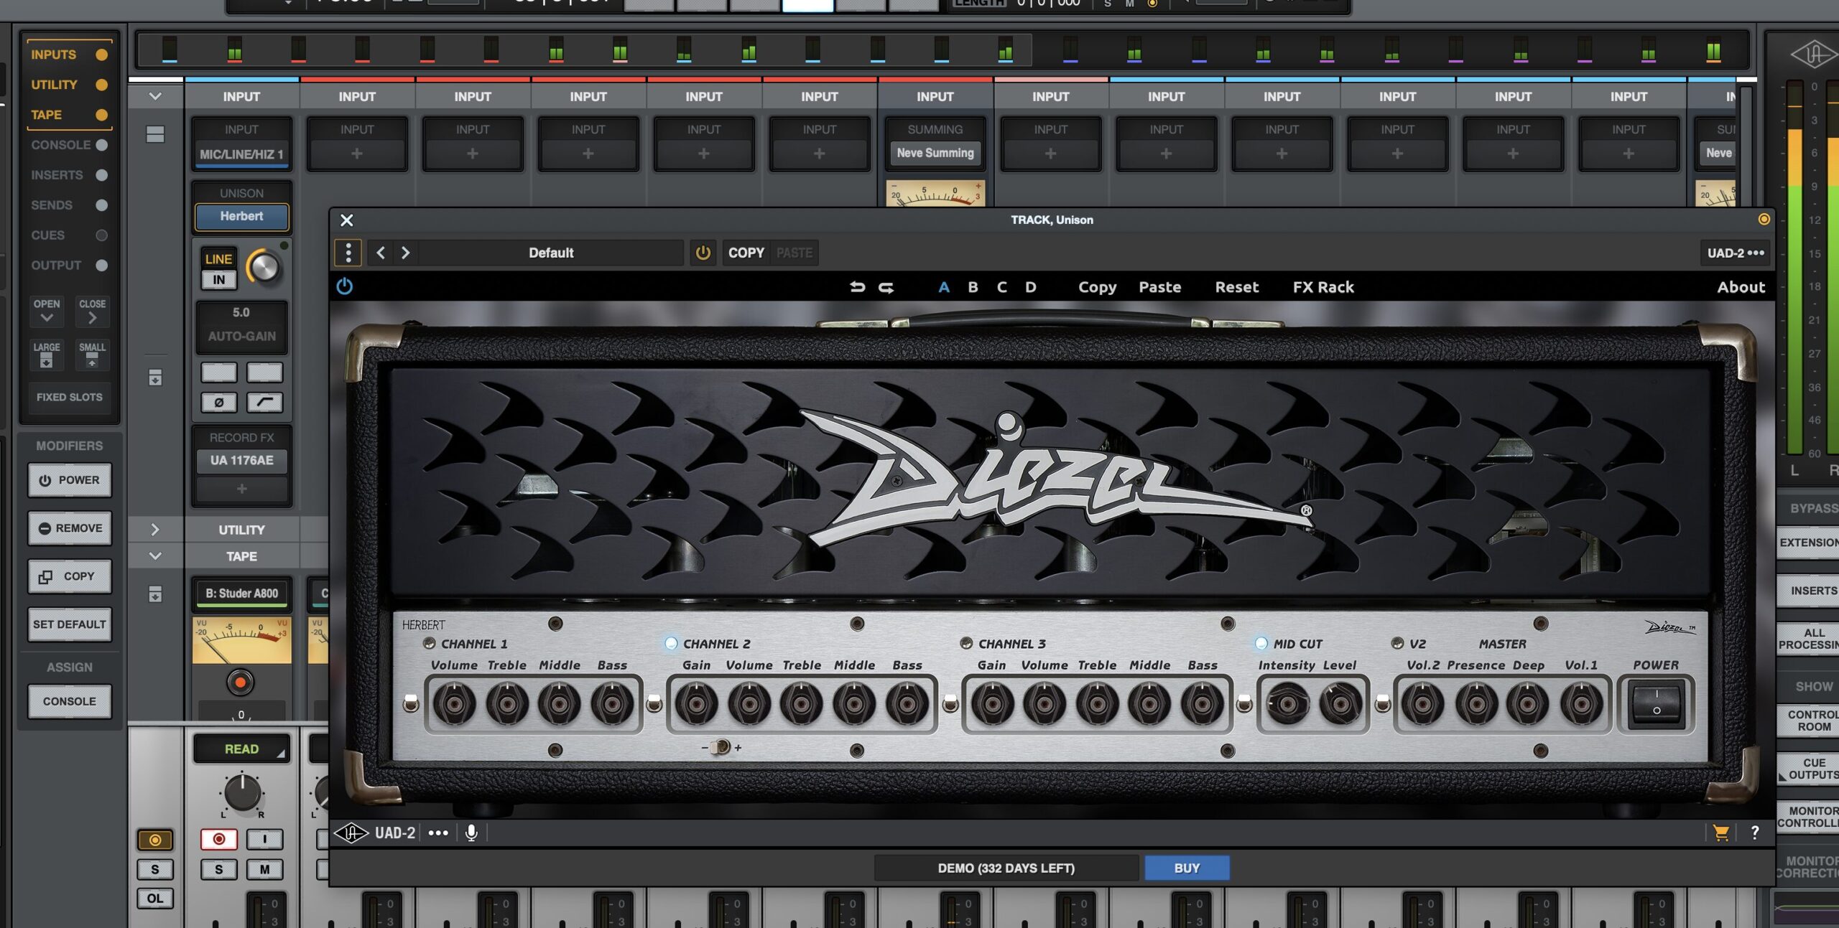Toggle the CUES view switch

point(101,235)
